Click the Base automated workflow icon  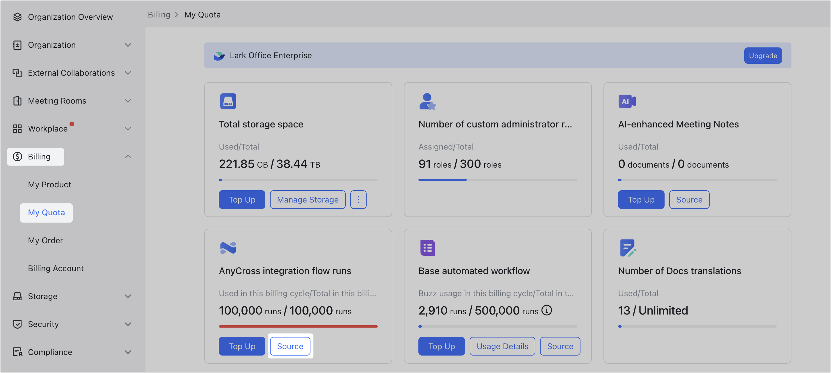[427, 248]
